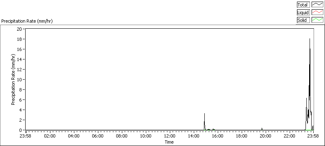This screenshot has width=325, height=146.
Task: Click the small blip near 19:40
Action: click(262, 129)
